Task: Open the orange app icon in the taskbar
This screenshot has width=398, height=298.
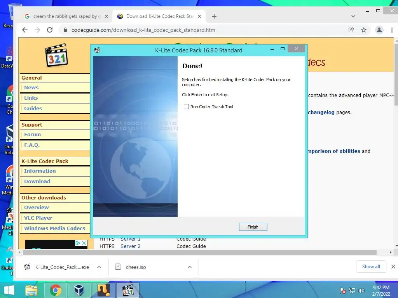Action: [x=103, y=290]
